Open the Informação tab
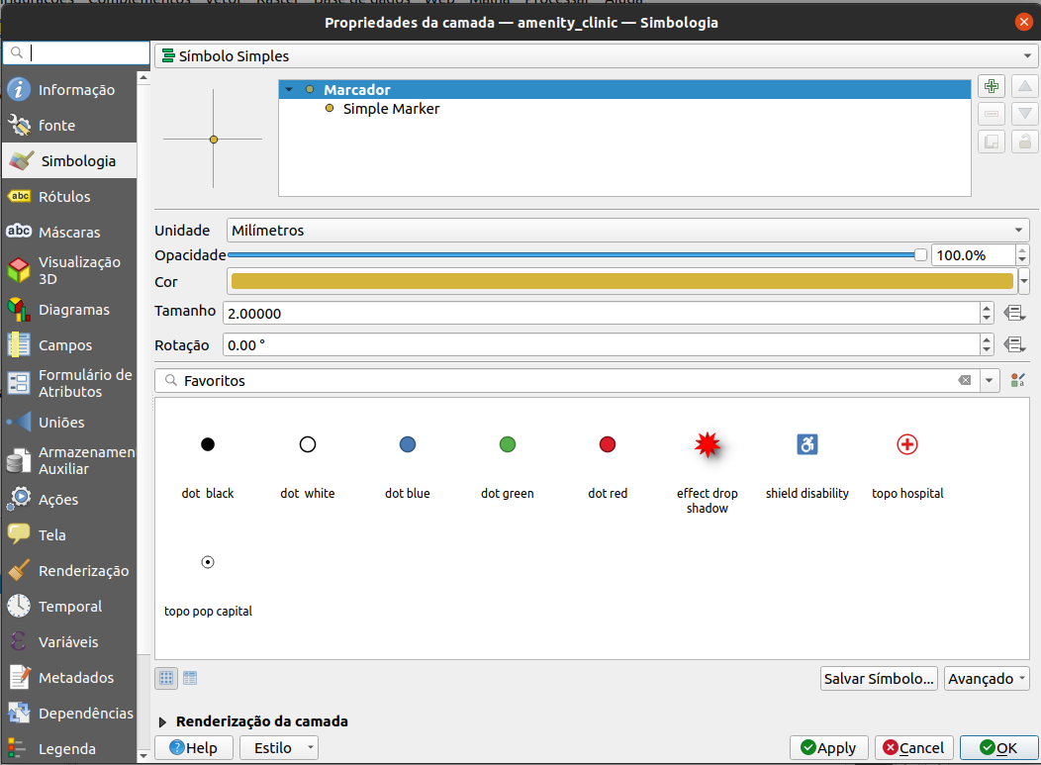Screen dimensions: 1041x765 tap(69, 90)
